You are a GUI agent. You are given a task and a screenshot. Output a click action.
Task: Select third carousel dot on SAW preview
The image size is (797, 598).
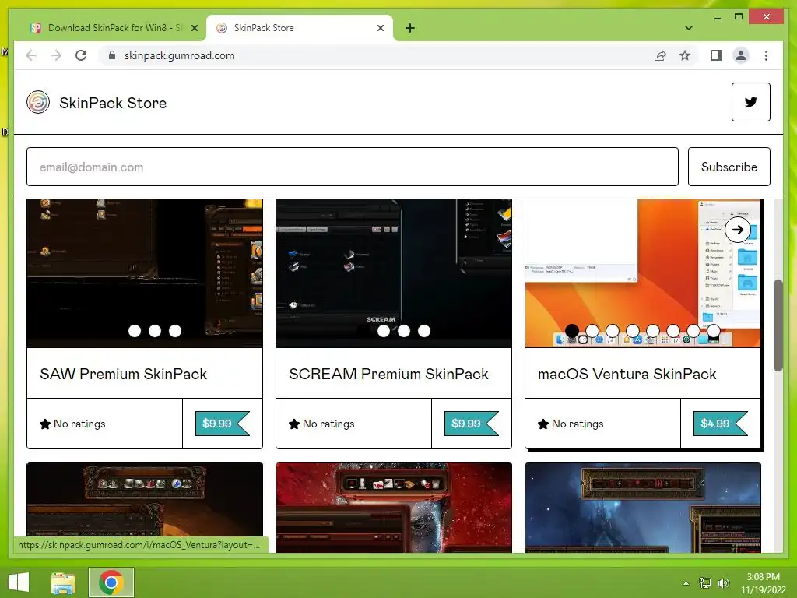tap(175, 331)
